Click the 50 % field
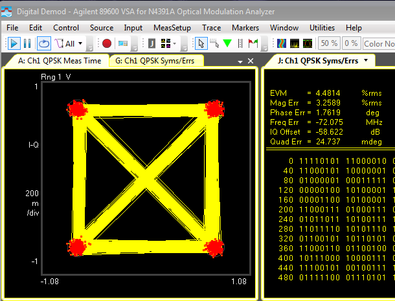The height and width of the screenshot is (301, 395). tap(329, 43)
